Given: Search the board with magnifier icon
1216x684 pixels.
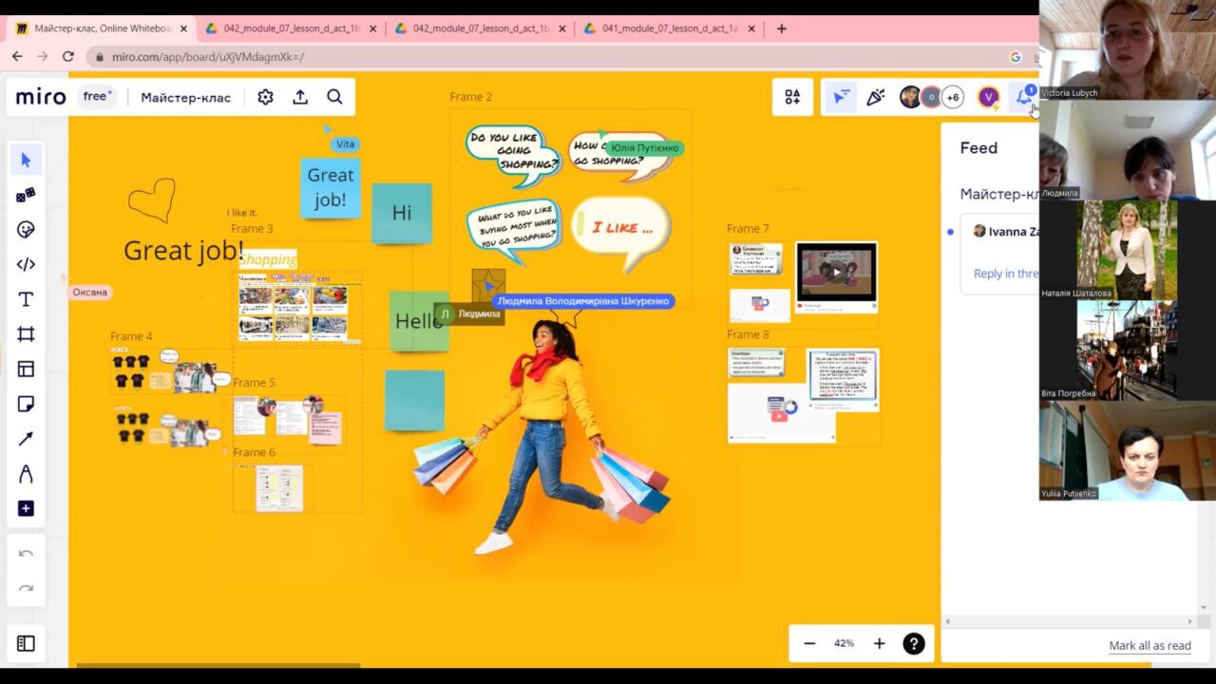Looking at the screenshot, I should (334, 97).
